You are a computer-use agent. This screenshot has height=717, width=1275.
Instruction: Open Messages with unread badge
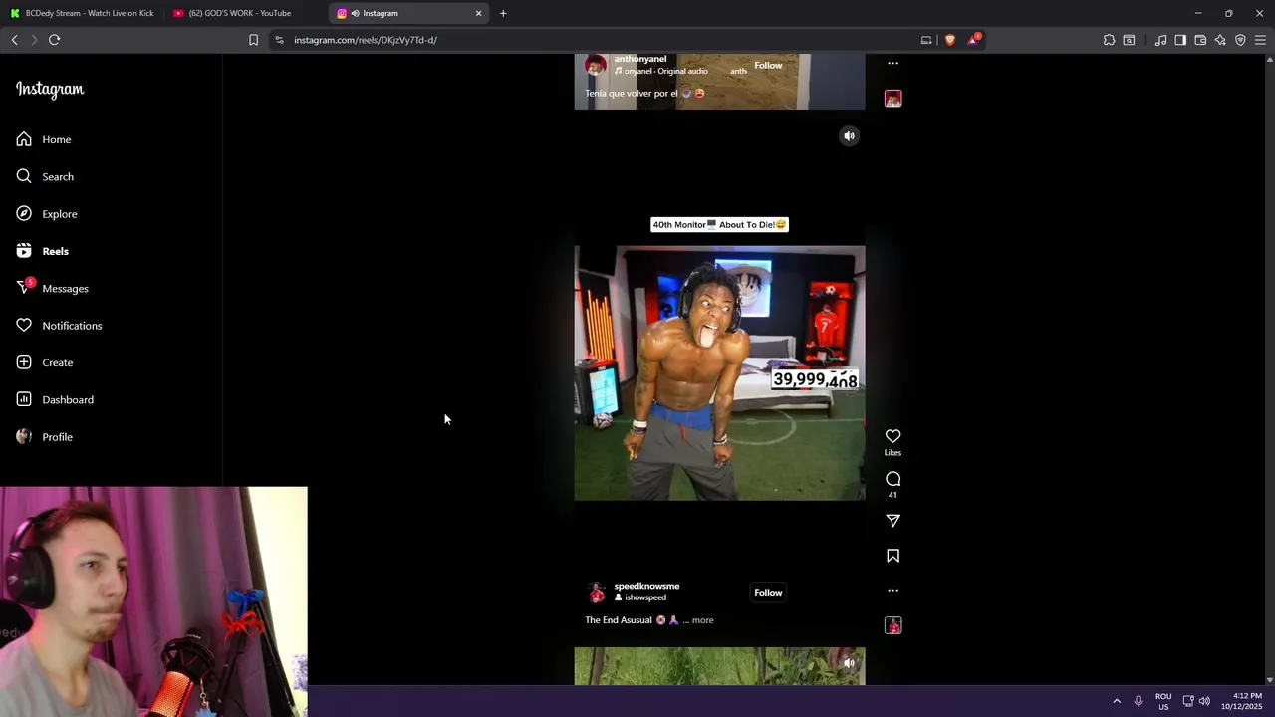(x=53, y=288)
